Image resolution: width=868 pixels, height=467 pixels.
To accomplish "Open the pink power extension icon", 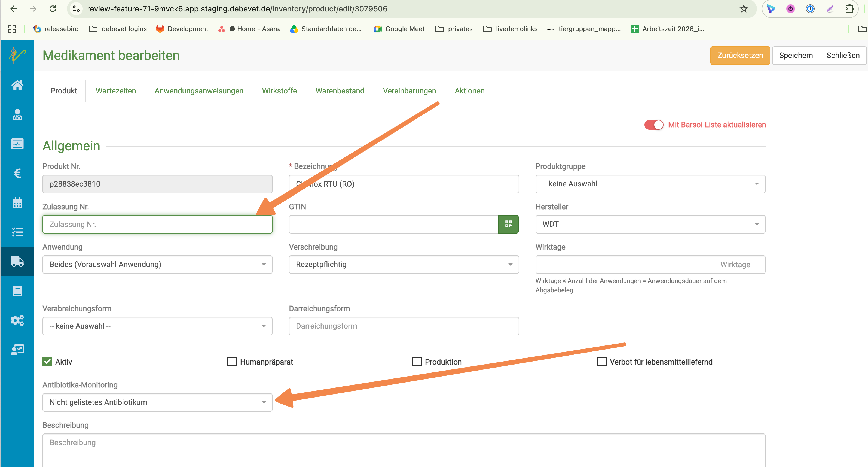I will click(790, 9).
